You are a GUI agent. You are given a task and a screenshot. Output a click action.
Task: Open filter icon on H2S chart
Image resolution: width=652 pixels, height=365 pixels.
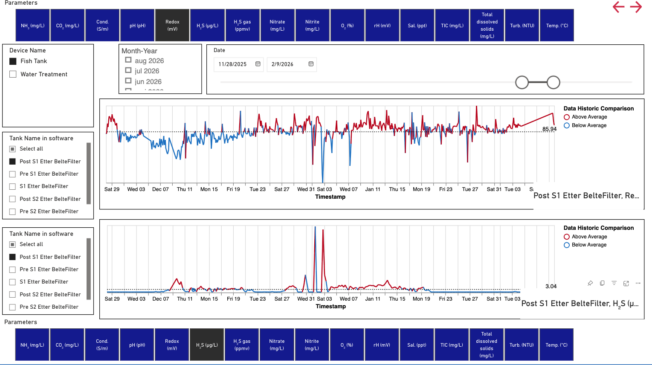click(x=614, y=283)
